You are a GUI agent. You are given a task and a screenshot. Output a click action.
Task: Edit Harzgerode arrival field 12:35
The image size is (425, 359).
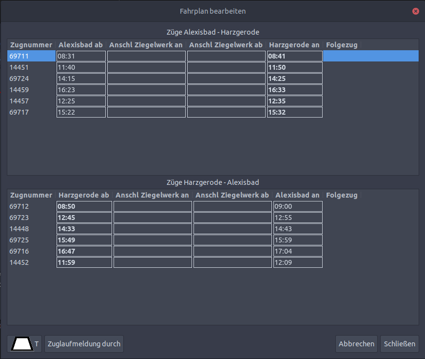point(295,101)
